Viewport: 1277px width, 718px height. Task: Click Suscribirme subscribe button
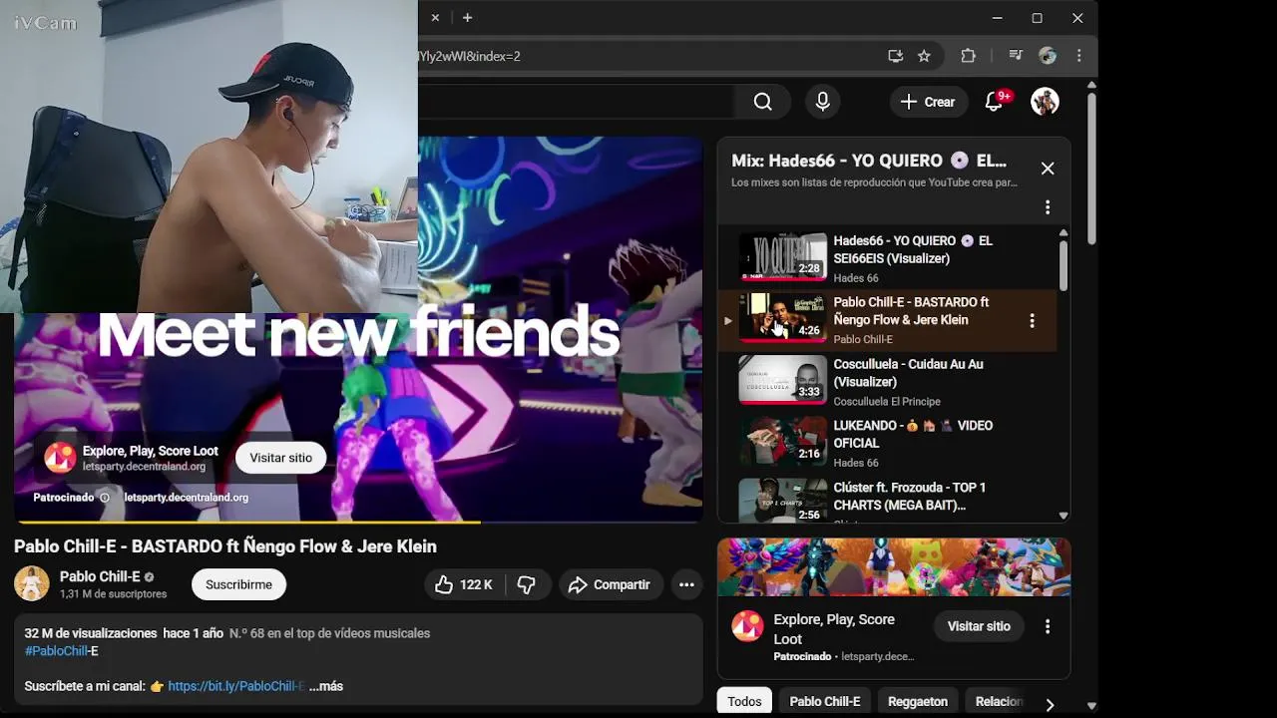pyautogui.click(x=238, y=584)
